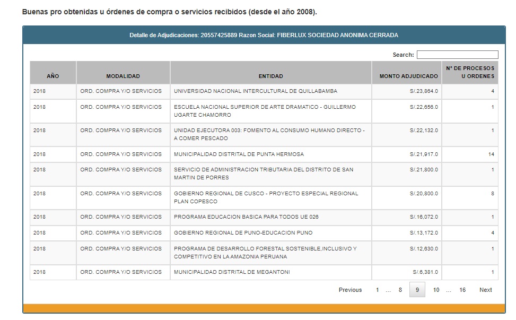The height and width of the screenshot is (320, 516).
Task: Click Municipalidad Distrital de Megantoni entry
Action: (x=232, y=272)
